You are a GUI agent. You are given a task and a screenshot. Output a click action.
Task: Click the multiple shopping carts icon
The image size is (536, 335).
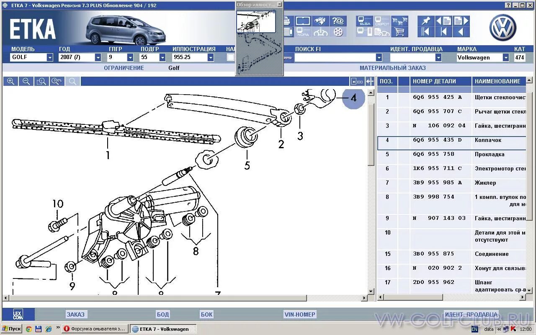[399, 21]
